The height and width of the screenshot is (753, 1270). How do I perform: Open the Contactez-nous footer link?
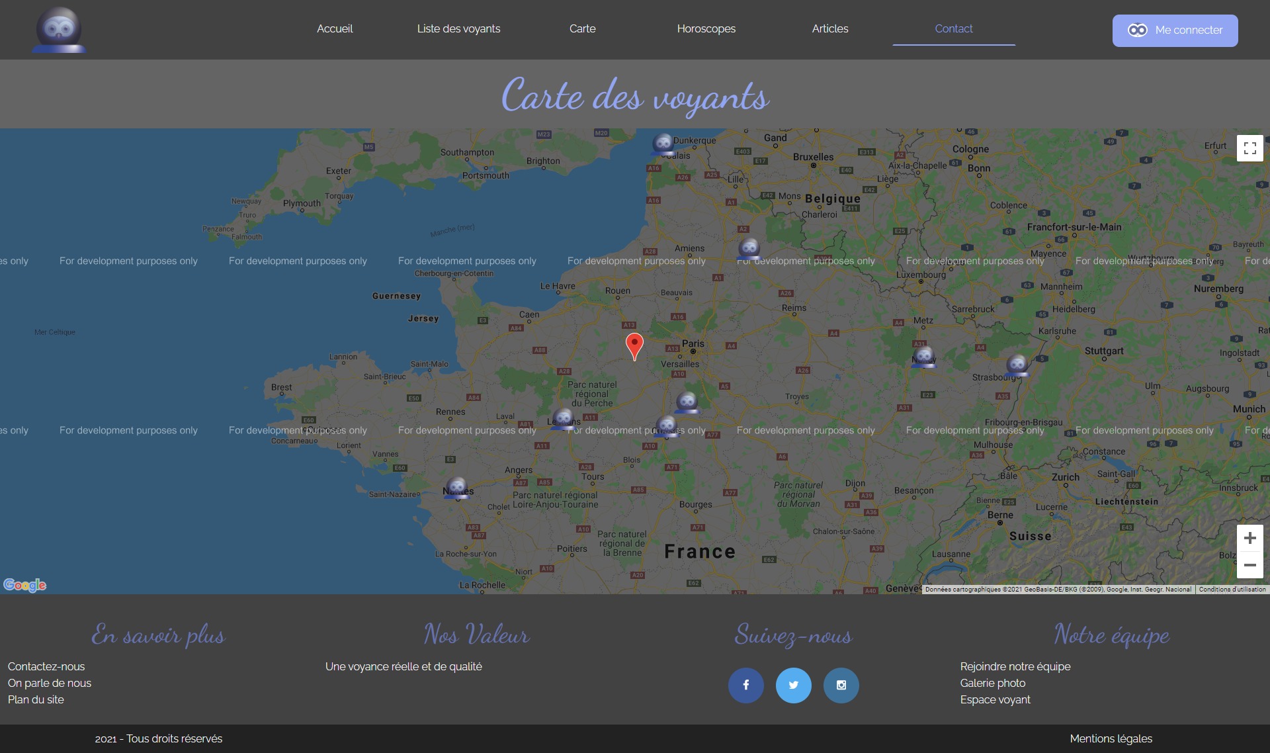[x=46, y=666]
